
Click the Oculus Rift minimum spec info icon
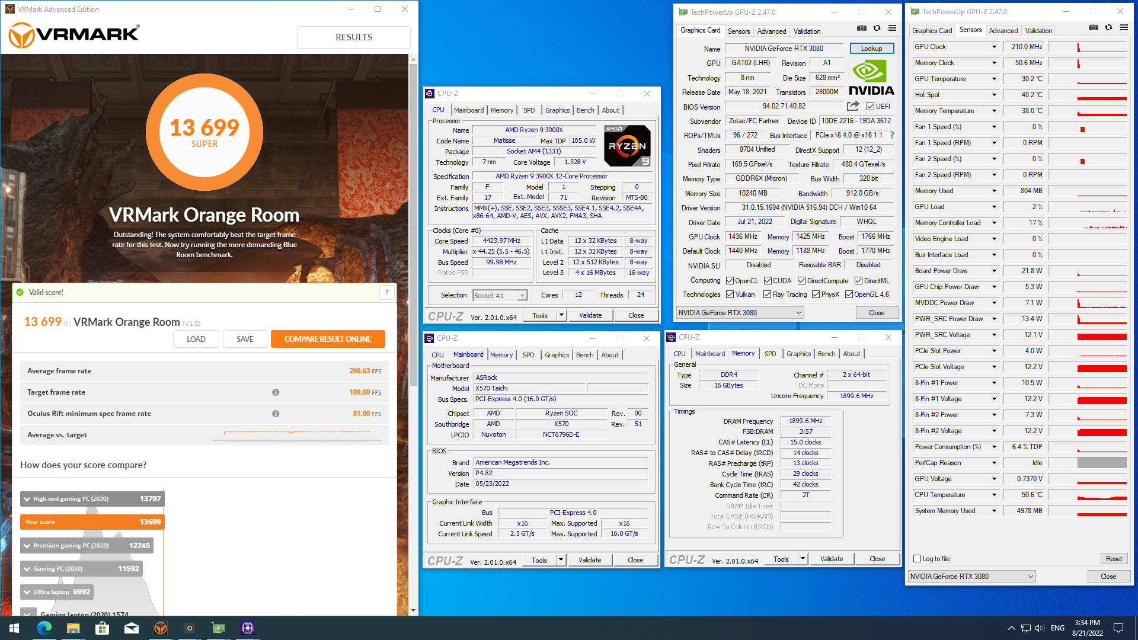click(276, 414)
